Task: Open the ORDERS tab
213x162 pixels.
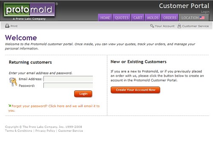Action: click(x=170, y=17)
